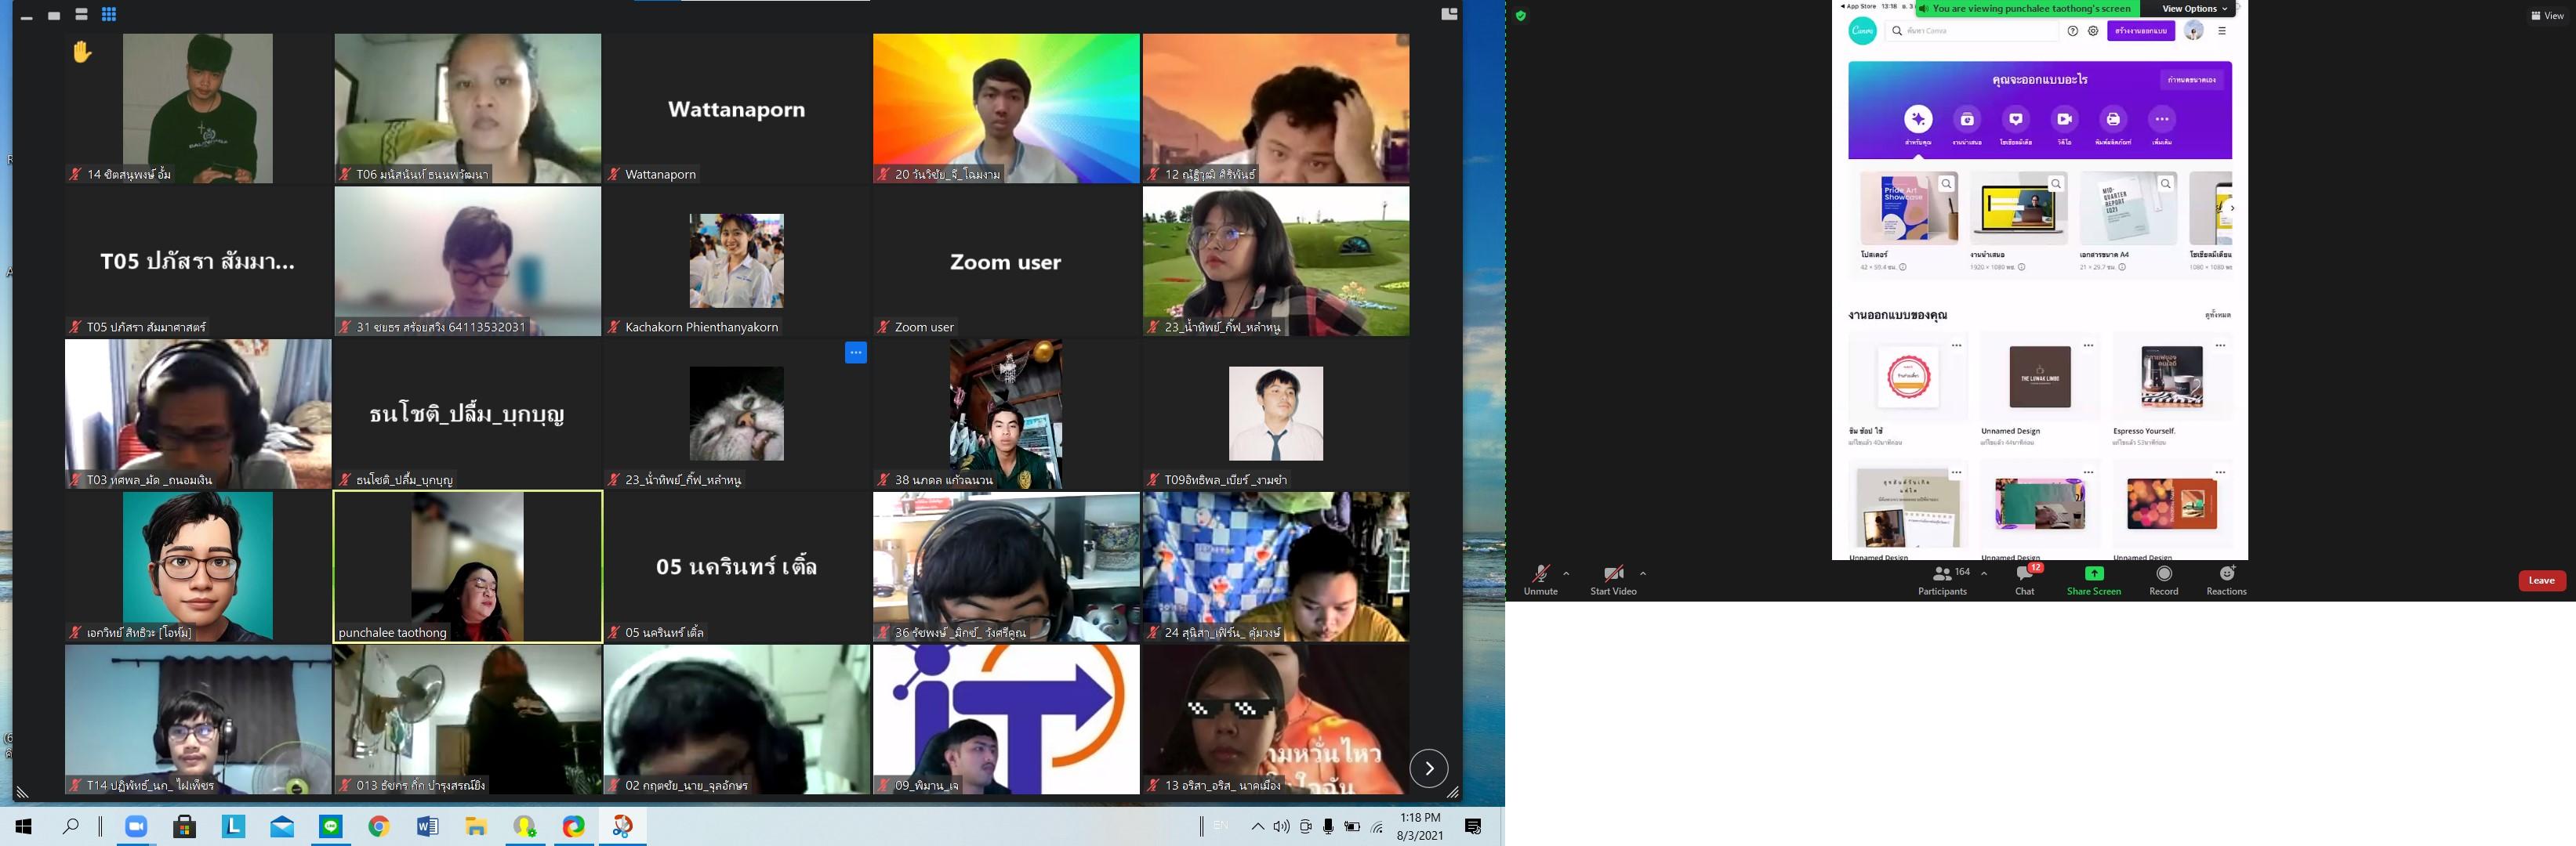Open Zoom from the taskbar
The height and width of the screenshot is (846, 2576).
[135, 827]
